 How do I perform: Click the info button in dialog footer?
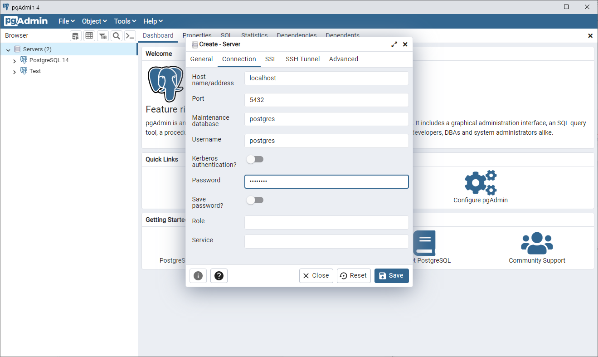tap(198, 276)
